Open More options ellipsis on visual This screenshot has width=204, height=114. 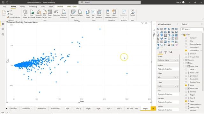pos(150,23)
